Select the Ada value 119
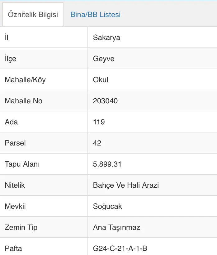This screenshot has width=217, height=255. click(x=99, y=122)
